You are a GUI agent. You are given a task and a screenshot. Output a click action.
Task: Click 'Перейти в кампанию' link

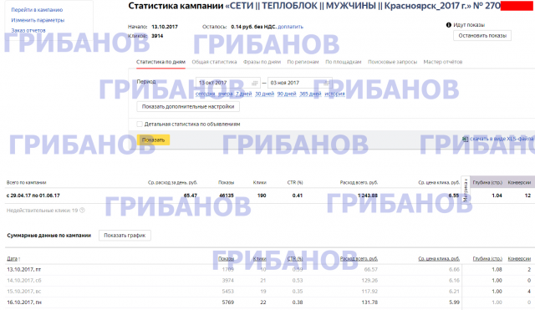pos(37,10)
